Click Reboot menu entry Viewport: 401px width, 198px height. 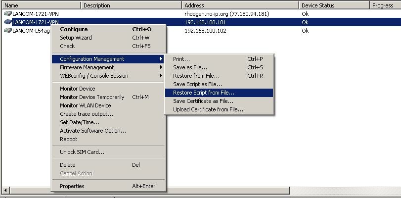tap(69, 139)
